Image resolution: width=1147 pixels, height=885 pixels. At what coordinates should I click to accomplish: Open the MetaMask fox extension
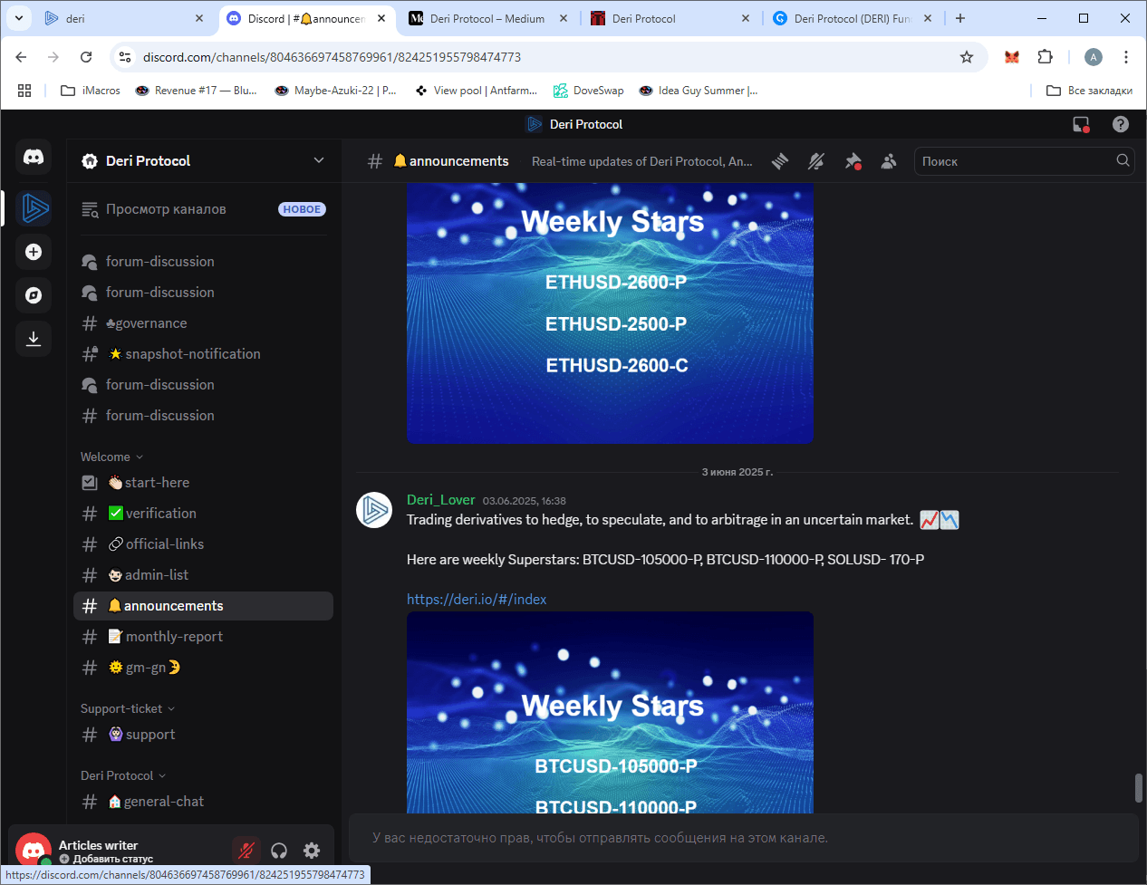pos(1012,57)
